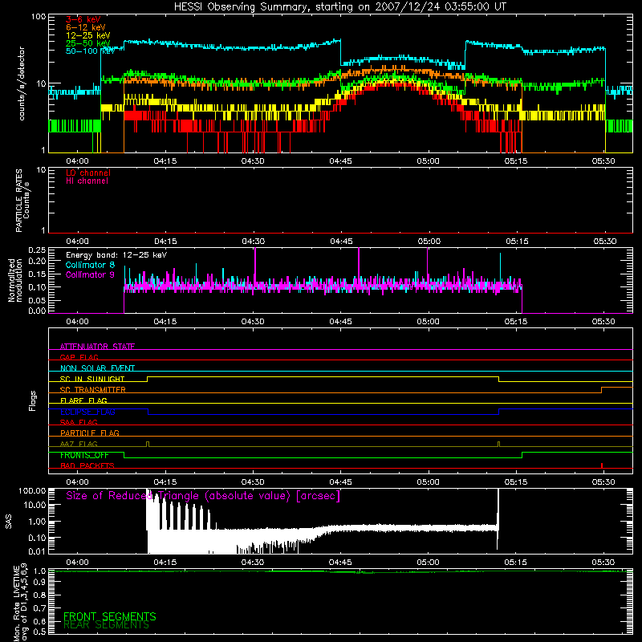Click the 100.00 label on SAS y-axis

coord(32,490)
